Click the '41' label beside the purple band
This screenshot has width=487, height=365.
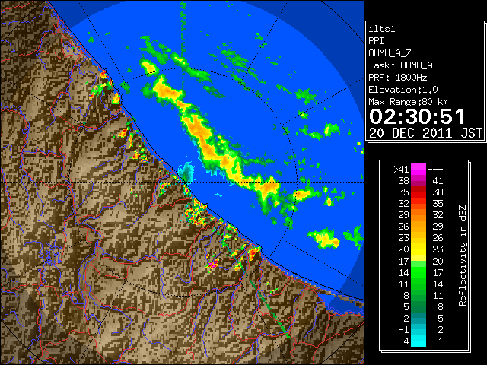[438, 181]
